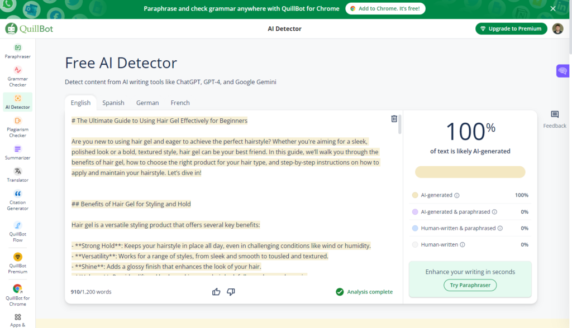Switch to the Spanish tab
Image resolution: width=572 pixels, height=328 pixels.
coord(113,103)
